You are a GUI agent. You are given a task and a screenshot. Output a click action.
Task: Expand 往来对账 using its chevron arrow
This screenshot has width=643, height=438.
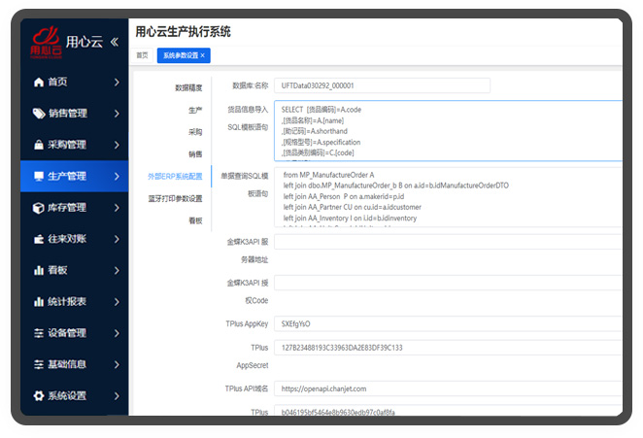(116, 239)
